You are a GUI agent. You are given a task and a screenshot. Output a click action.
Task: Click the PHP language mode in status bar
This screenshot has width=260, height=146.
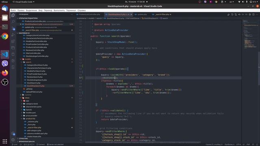pyautogui.click(x=248, y=144)
